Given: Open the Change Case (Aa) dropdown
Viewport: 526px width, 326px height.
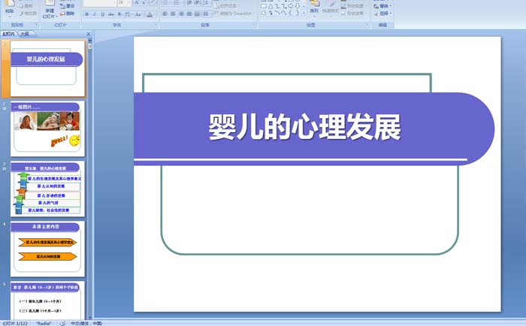Looking at the screenshot, I should point(138,14).
